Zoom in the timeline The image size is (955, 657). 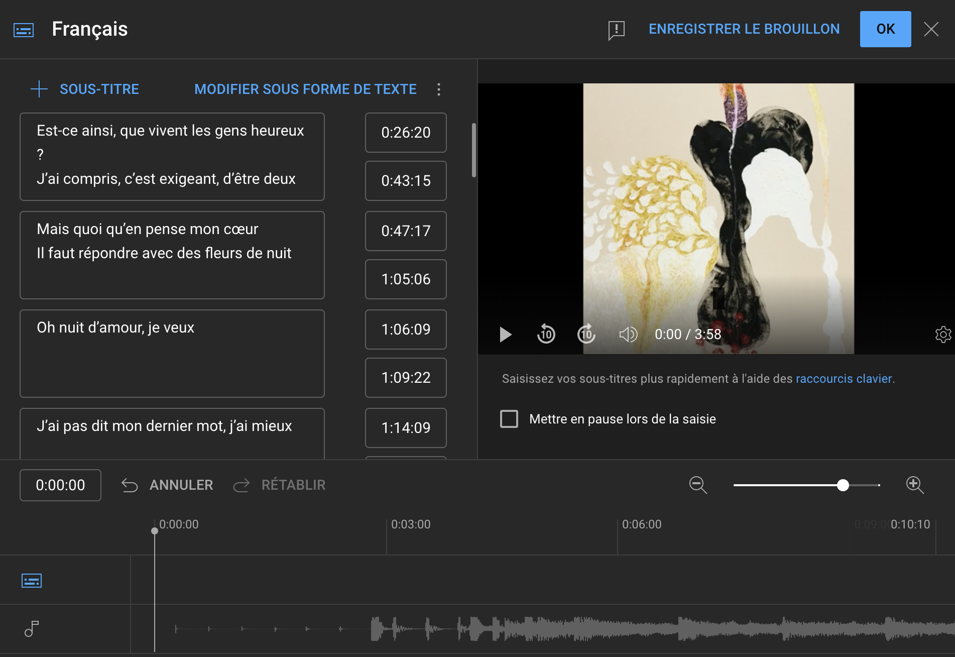pyautogui.click(x=915, y=485)
